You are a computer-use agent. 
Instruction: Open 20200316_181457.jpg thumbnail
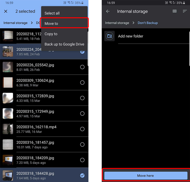coord(8,145)
